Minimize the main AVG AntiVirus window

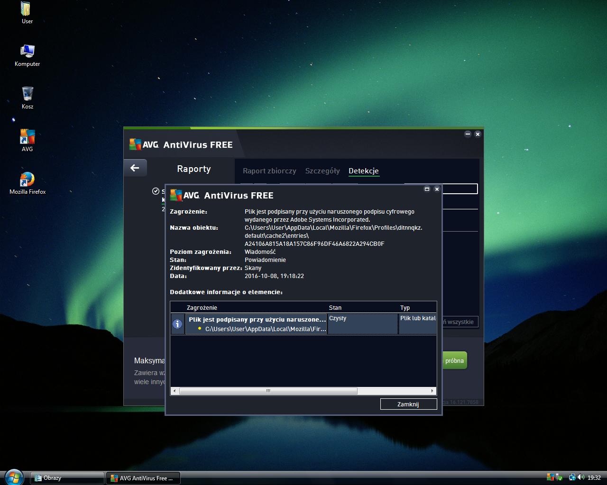[468, 134]
